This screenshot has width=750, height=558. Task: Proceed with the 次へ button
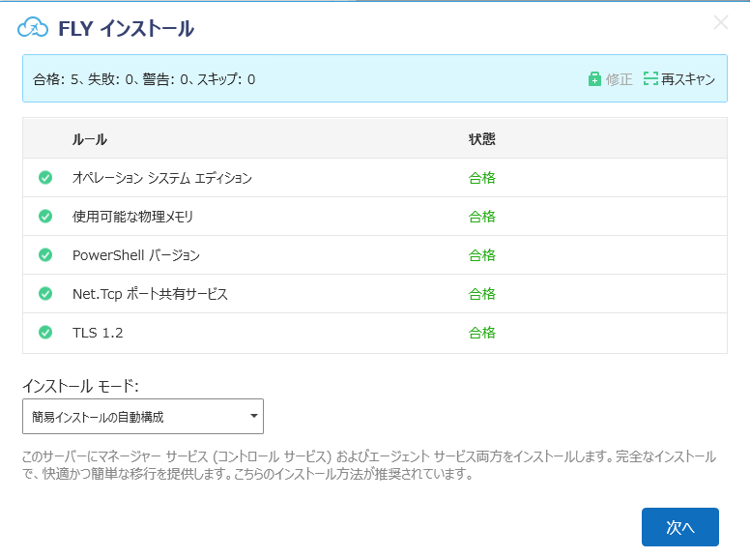point(680,527)
